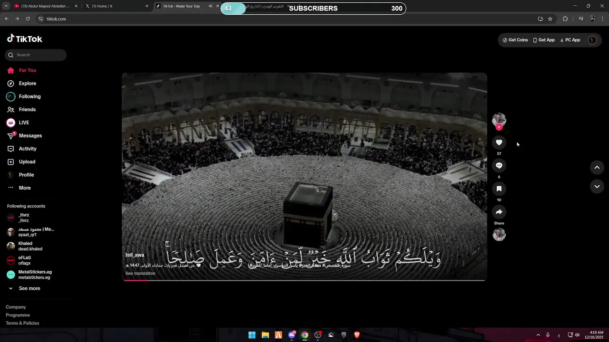Click the Upload plus icon
Image resolution: width=609 pixels, height=342 pixels.
[10, 162]
